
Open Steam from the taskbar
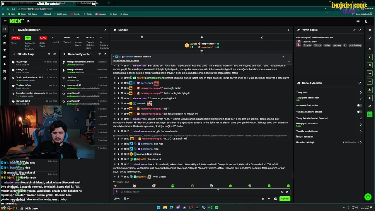coord(184,207)
